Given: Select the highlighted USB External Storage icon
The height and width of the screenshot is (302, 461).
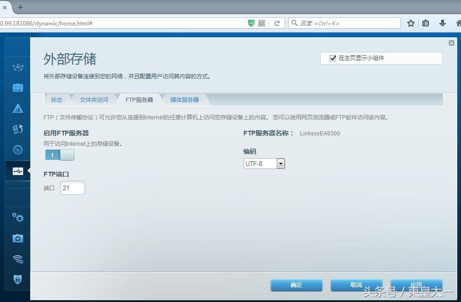Looking at the screenshot, I should coord(17,171).
